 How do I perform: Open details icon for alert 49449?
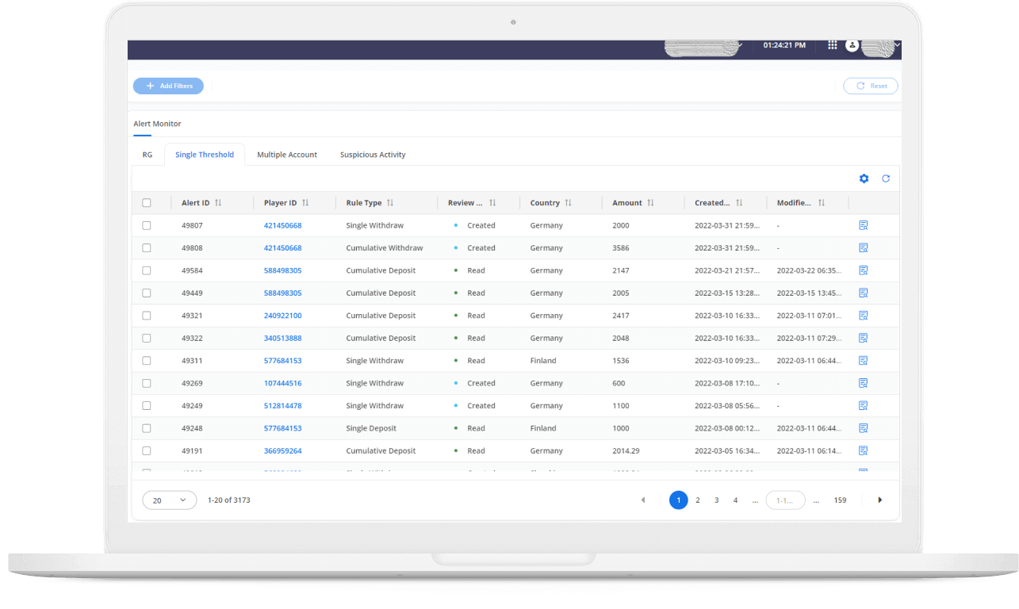point(864,293)
